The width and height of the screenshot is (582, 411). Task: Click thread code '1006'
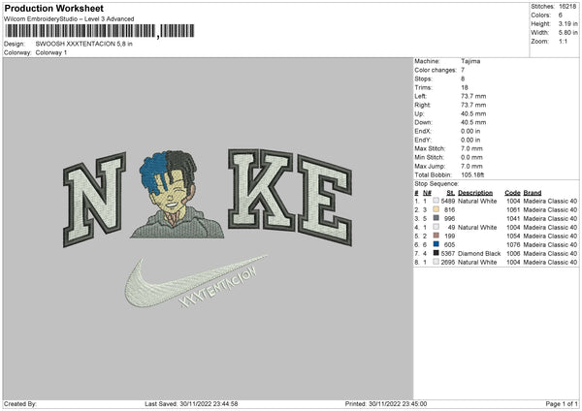[x=513, y=254]
